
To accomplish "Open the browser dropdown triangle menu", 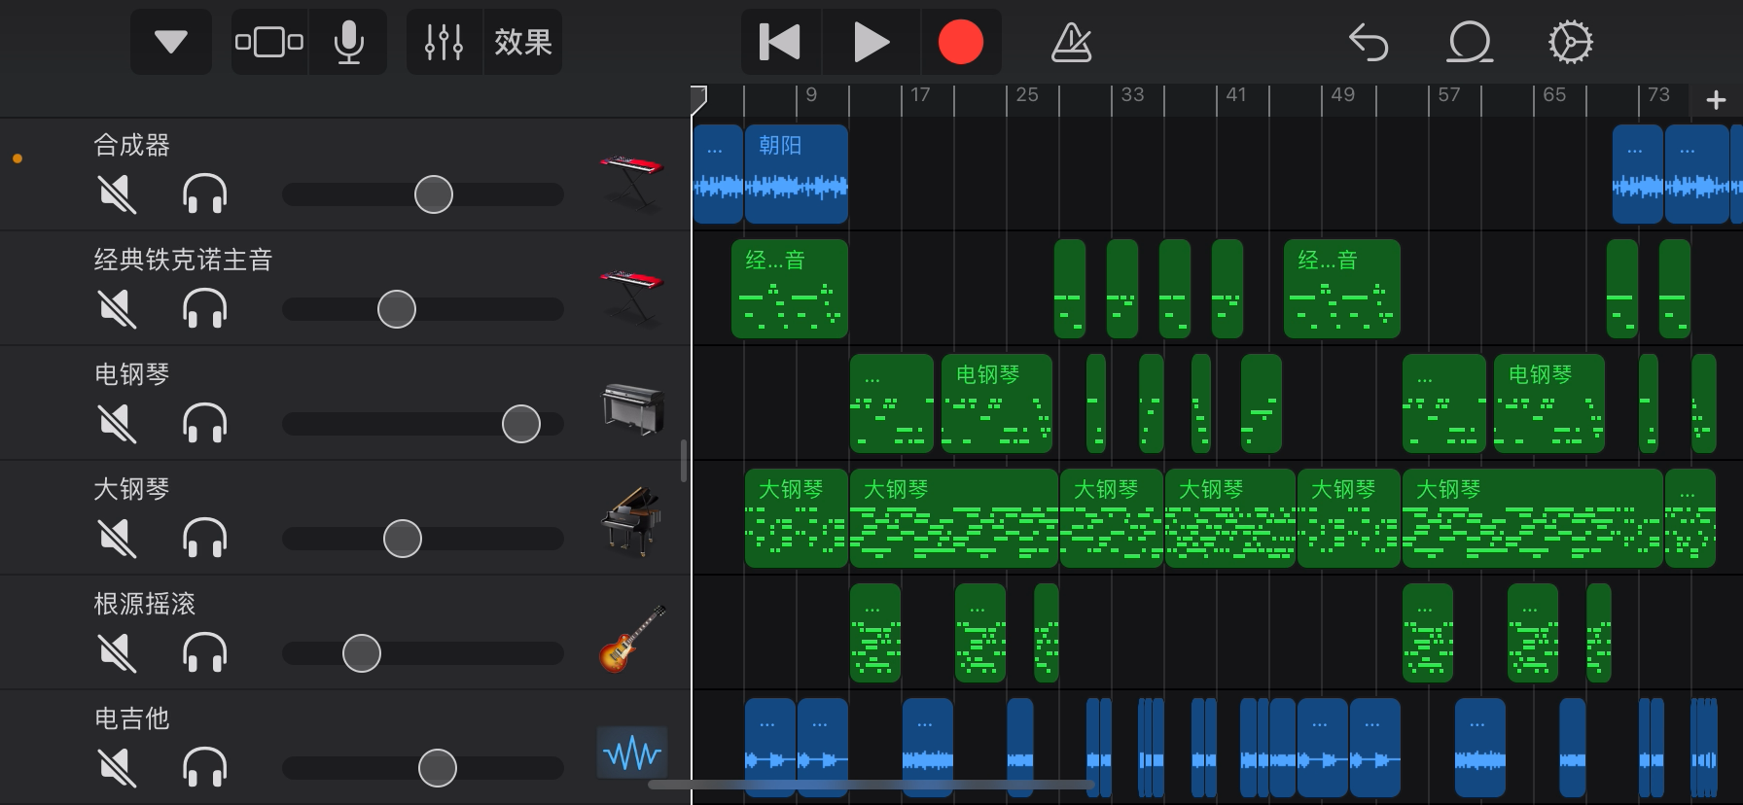I will point(171,42).
